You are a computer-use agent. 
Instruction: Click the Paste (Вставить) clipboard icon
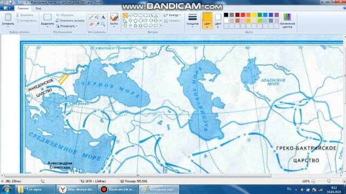[x=8, y=17]
